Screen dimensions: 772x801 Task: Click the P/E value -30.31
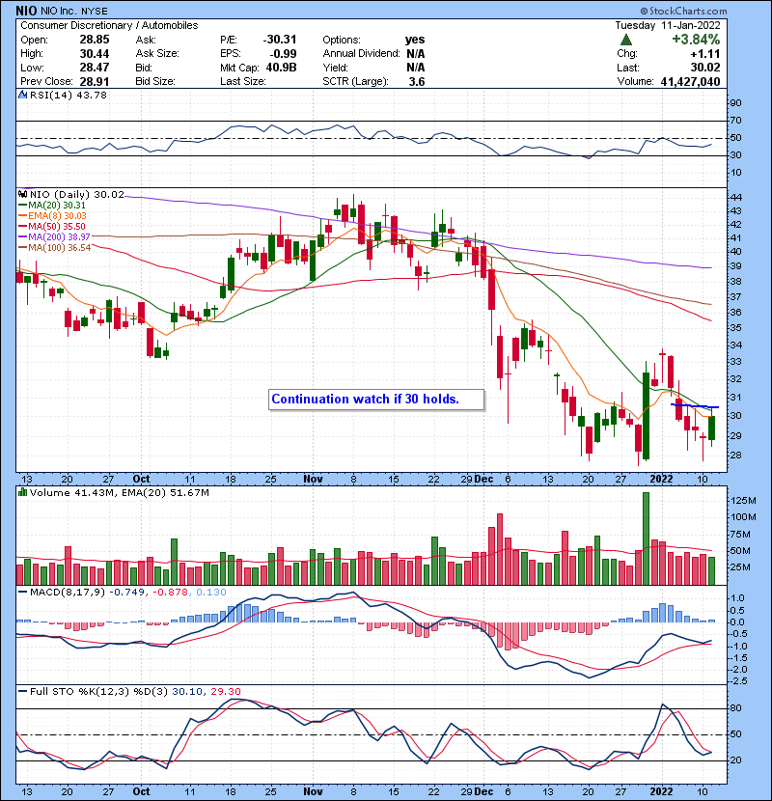[x=280, y=40]
